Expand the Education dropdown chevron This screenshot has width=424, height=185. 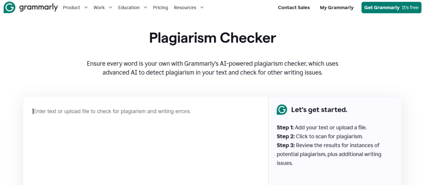[x=145, y=7]
